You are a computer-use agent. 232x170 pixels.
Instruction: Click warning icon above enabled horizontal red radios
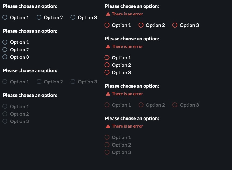pyautogui.click(x=108, y=14)
